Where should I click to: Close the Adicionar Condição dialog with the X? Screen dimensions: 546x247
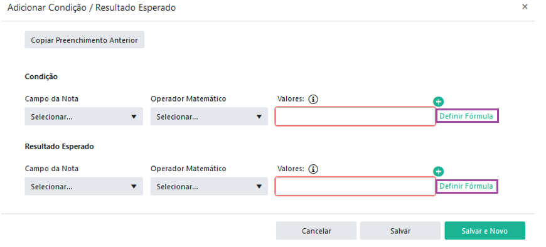[525, 7]
